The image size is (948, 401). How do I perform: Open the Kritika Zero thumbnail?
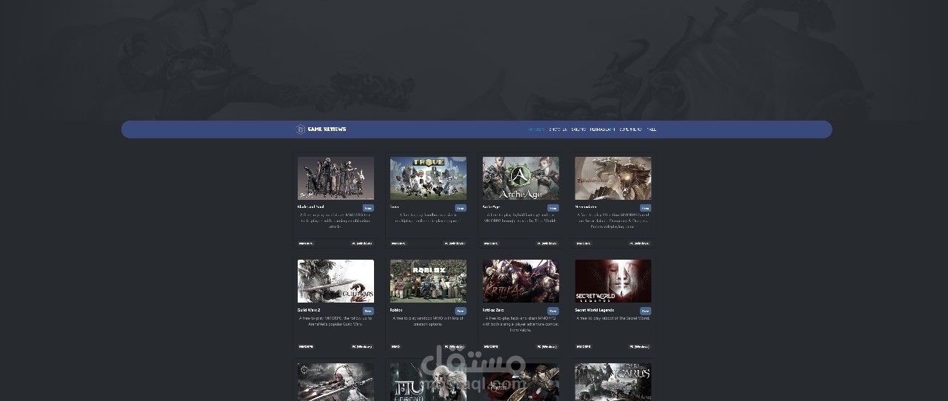pos(521,280)
